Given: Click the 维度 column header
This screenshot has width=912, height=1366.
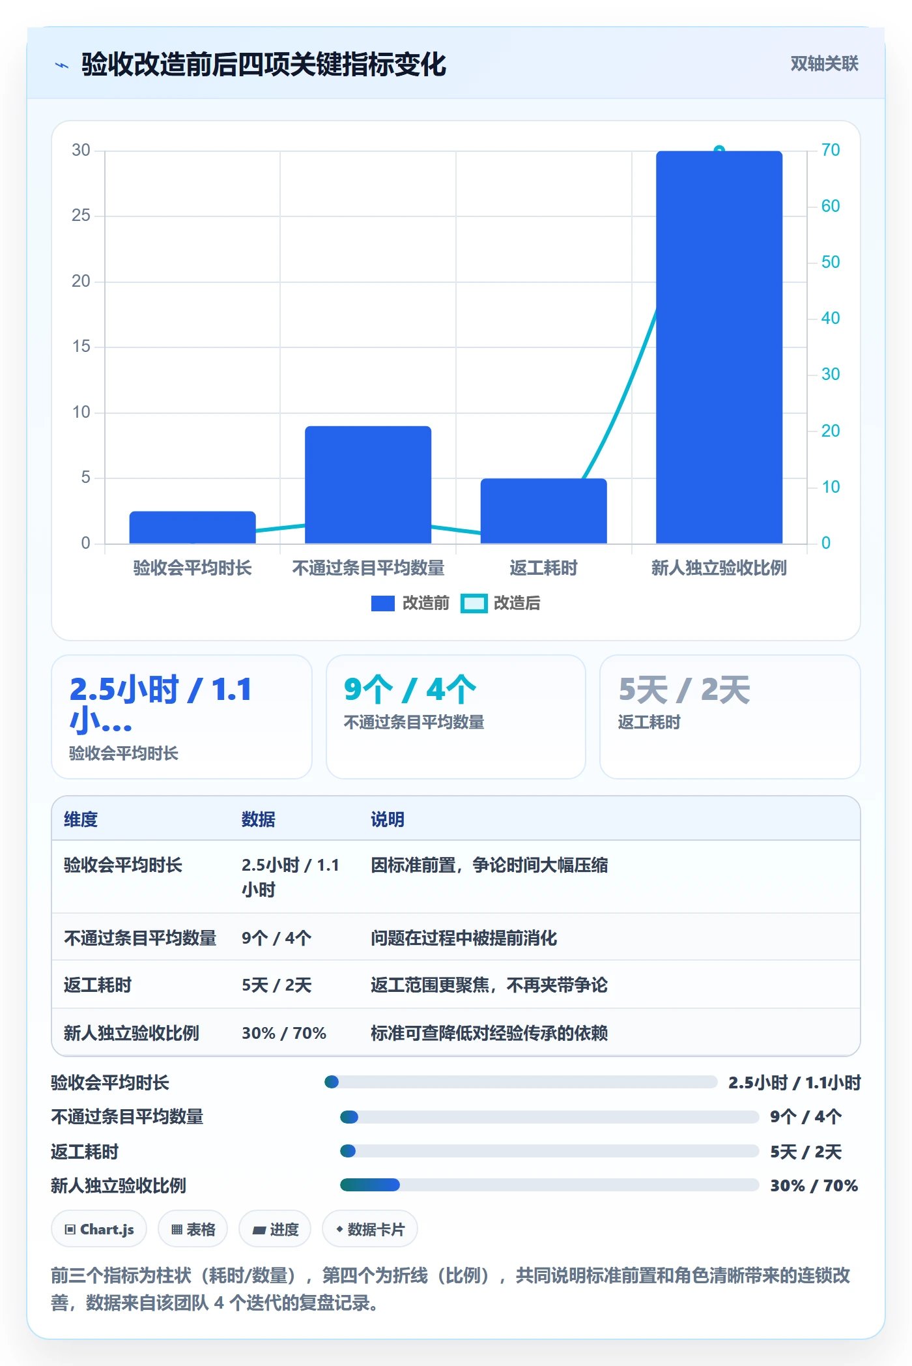Looking at the screenshot, I should pyautogui.click(x=81, y=819).
